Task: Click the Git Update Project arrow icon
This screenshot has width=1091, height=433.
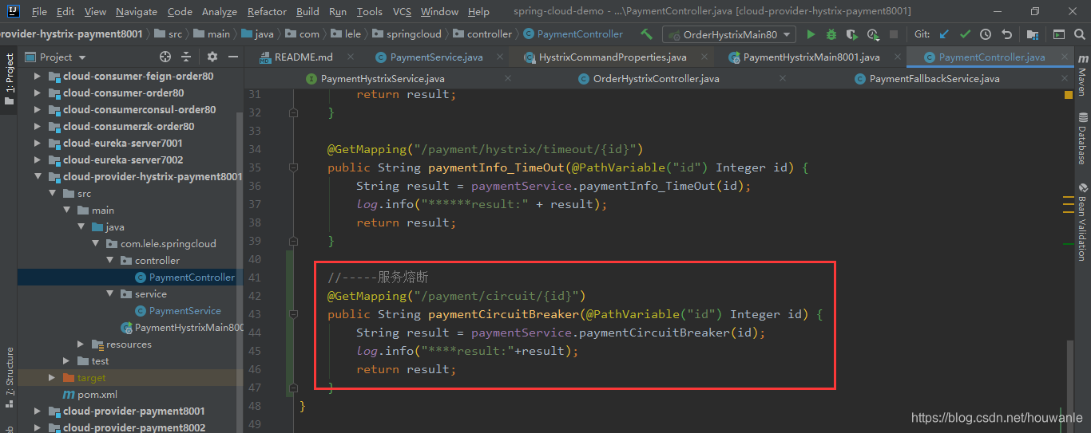Action: tap(945, 34)
